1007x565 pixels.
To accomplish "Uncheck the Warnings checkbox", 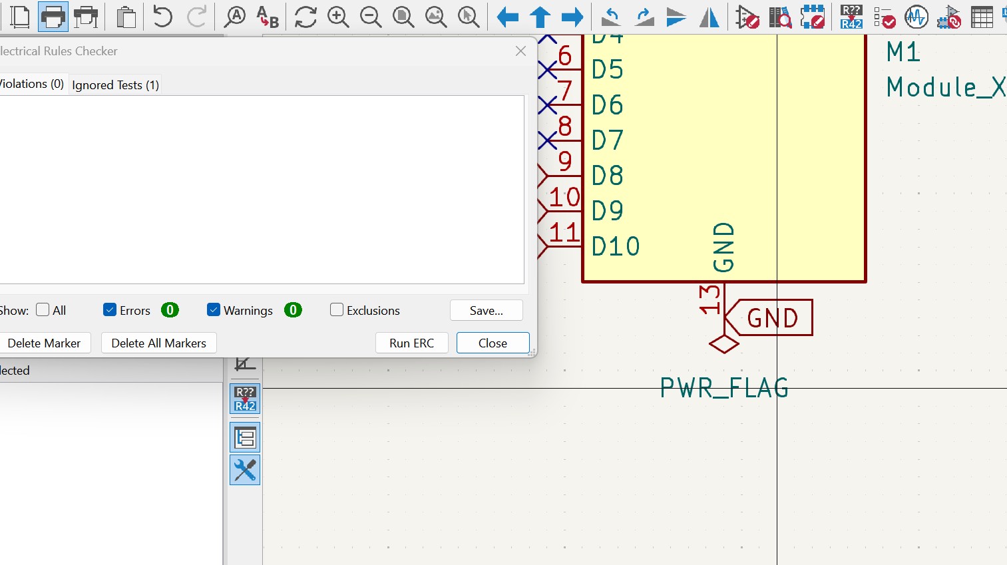I will 214,309.
